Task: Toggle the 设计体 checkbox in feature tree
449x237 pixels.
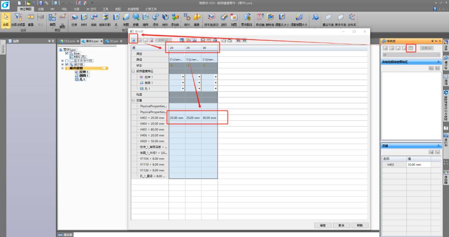Action: click(67, 65)
